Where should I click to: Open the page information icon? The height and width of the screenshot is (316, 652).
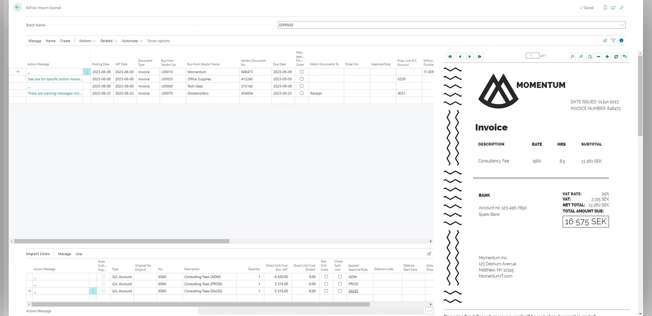click(621, 41)
